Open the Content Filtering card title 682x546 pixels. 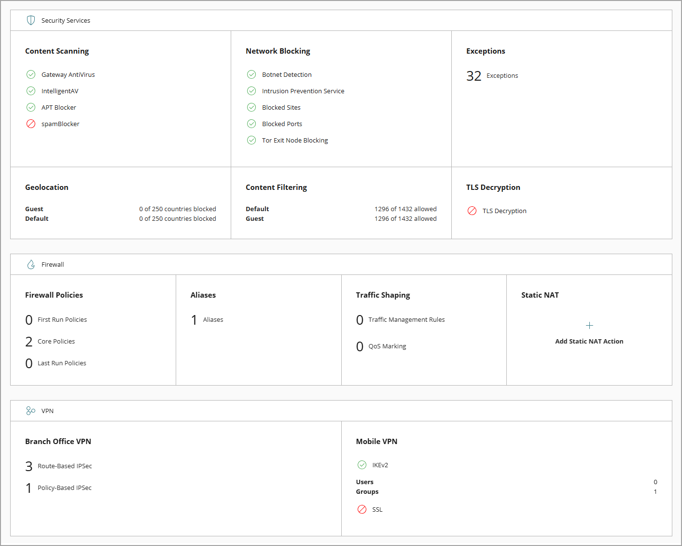[x=276, y=187]
